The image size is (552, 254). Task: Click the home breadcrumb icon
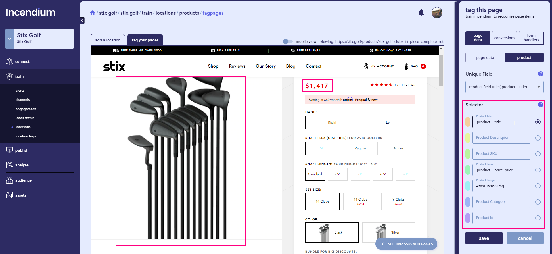(93, 13)
